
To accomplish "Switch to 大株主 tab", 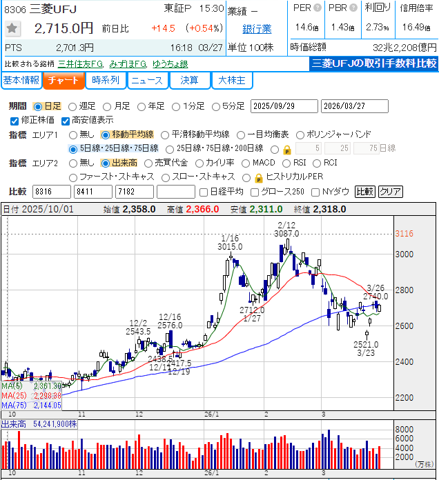I will 232,81.
